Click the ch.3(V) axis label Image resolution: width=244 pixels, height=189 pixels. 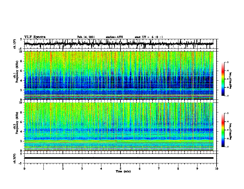point(15,158)
